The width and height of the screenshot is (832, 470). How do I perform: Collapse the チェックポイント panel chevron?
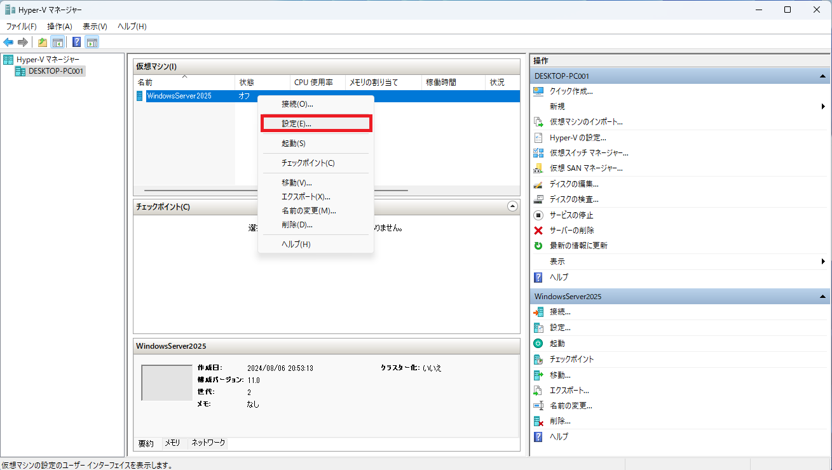point(513,206)
